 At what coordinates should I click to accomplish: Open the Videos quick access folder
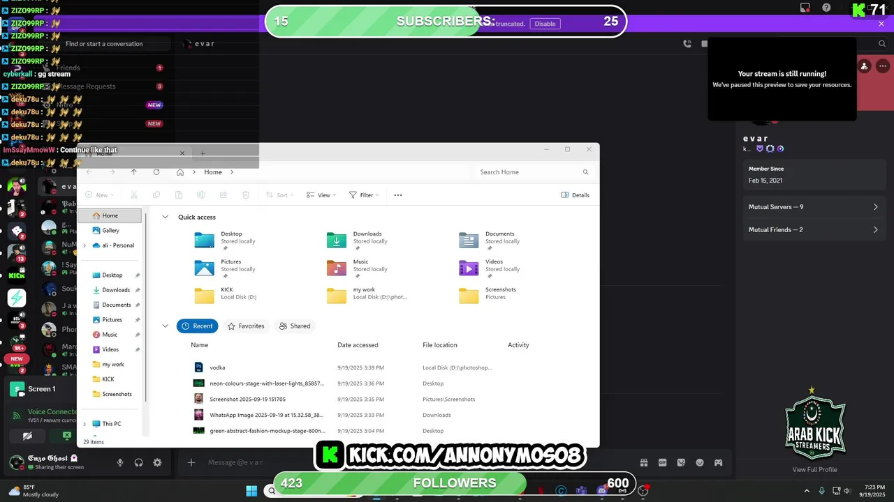(x=490, y=268)
